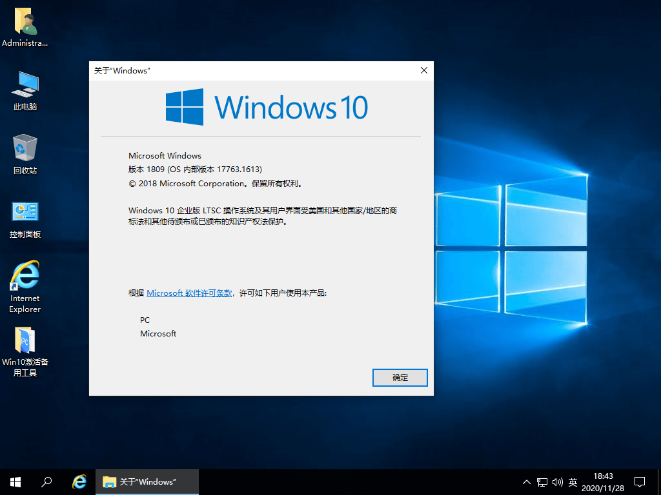Viewport: 661px width, 495px height.
Task: Select the 此电脑 desktop icon
Action: click(x=25, y=91)
